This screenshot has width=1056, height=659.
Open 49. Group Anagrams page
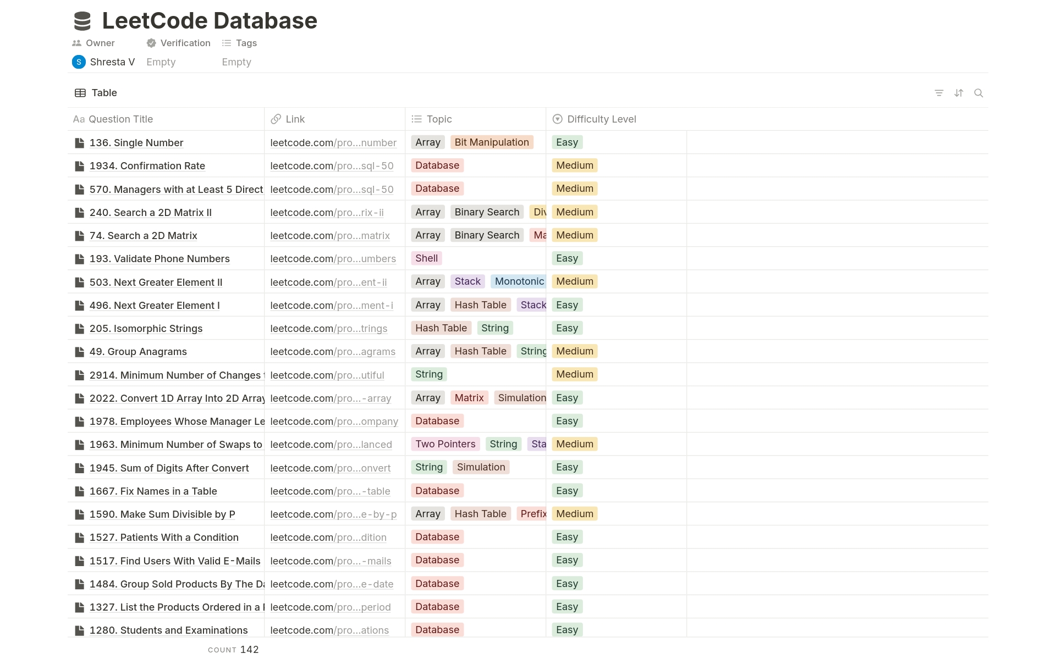click(x=138, y=352)
